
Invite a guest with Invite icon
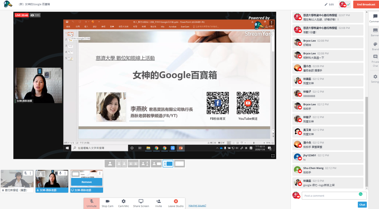158,203
